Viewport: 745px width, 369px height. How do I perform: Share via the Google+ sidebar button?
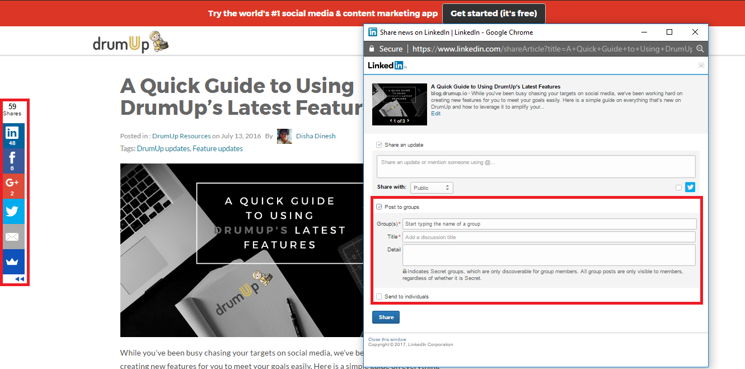12,186
